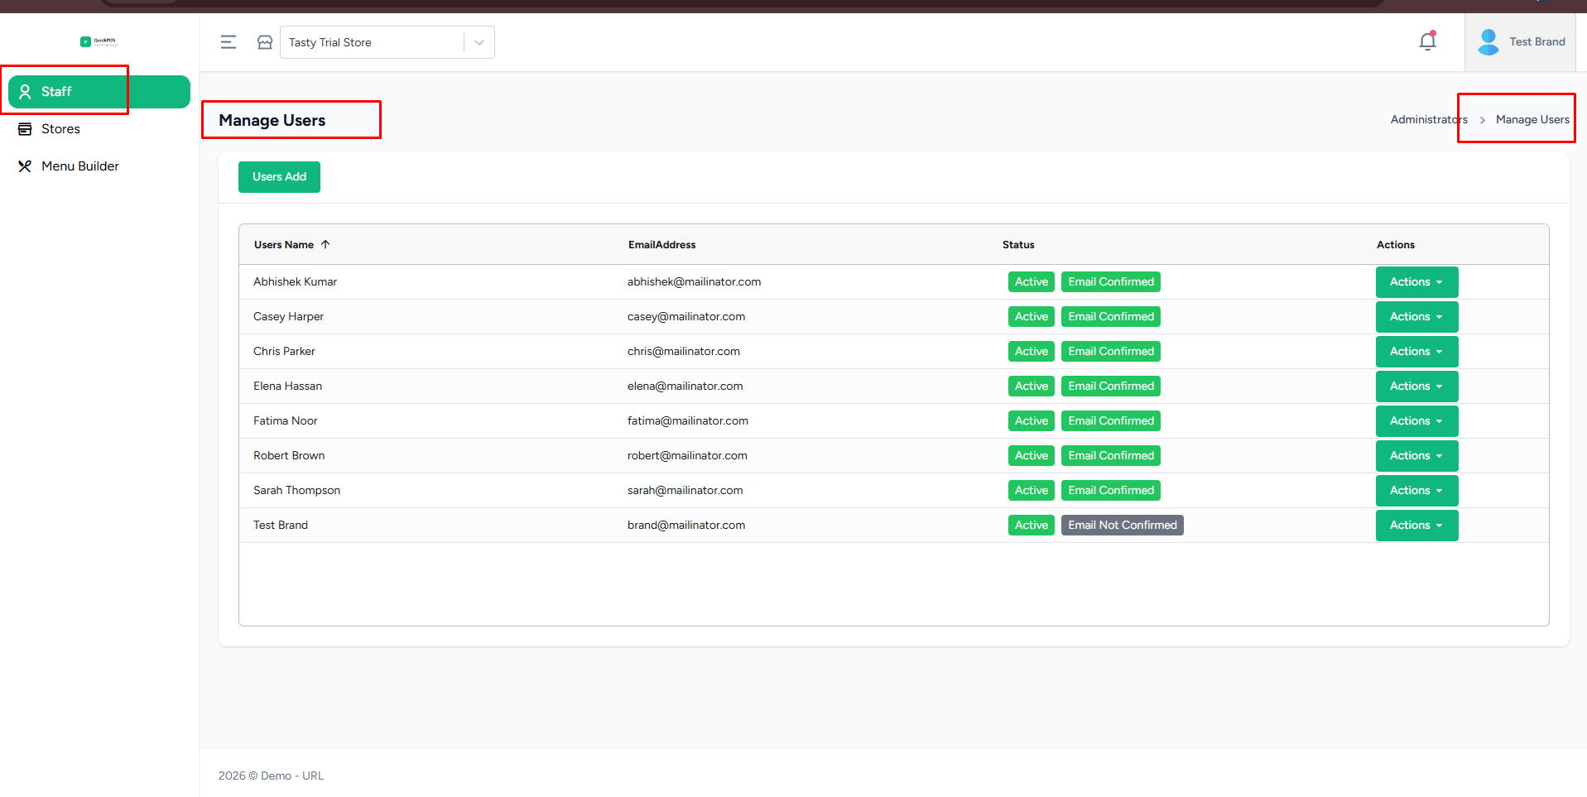Image resolution: width=1587 pixels, height=797 pixels.
Task: Click the Stores icon in sidebar
Action: coord(25,129)
